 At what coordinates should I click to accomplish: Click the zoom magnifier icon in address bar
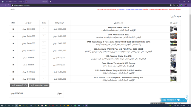[174, 5]
